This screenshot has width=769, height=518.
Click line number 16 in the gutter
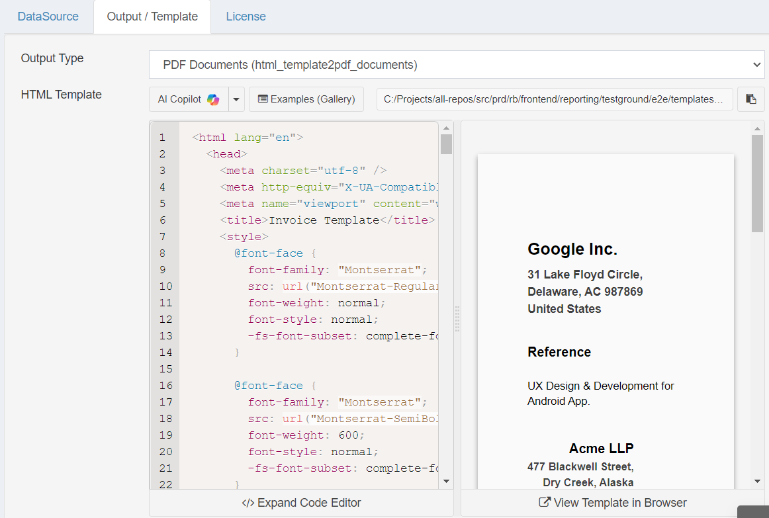click(165, 386)
